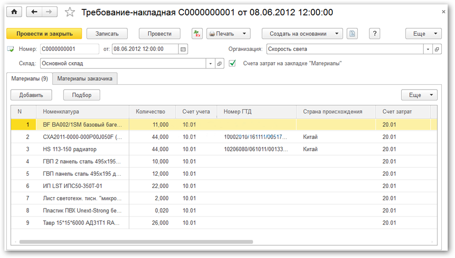Go back with the left arrow
The image size is (455, 258).
coord(34,12)
